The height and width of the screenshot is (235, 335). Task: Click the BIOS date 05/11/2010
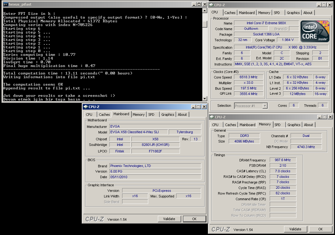pos(155,177)
